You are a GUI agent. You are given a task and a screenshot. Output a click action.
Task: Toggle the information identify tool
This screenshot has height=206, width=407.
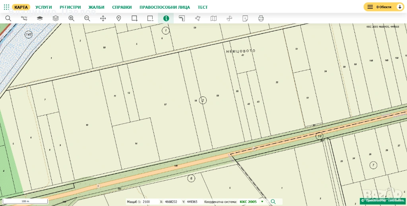166,18
